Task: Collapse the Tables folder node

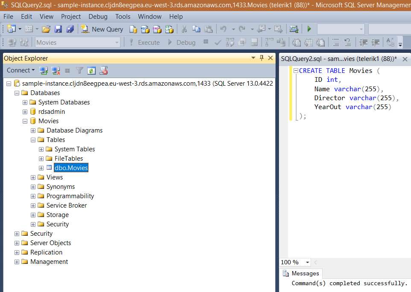Action: coord(33,140)
